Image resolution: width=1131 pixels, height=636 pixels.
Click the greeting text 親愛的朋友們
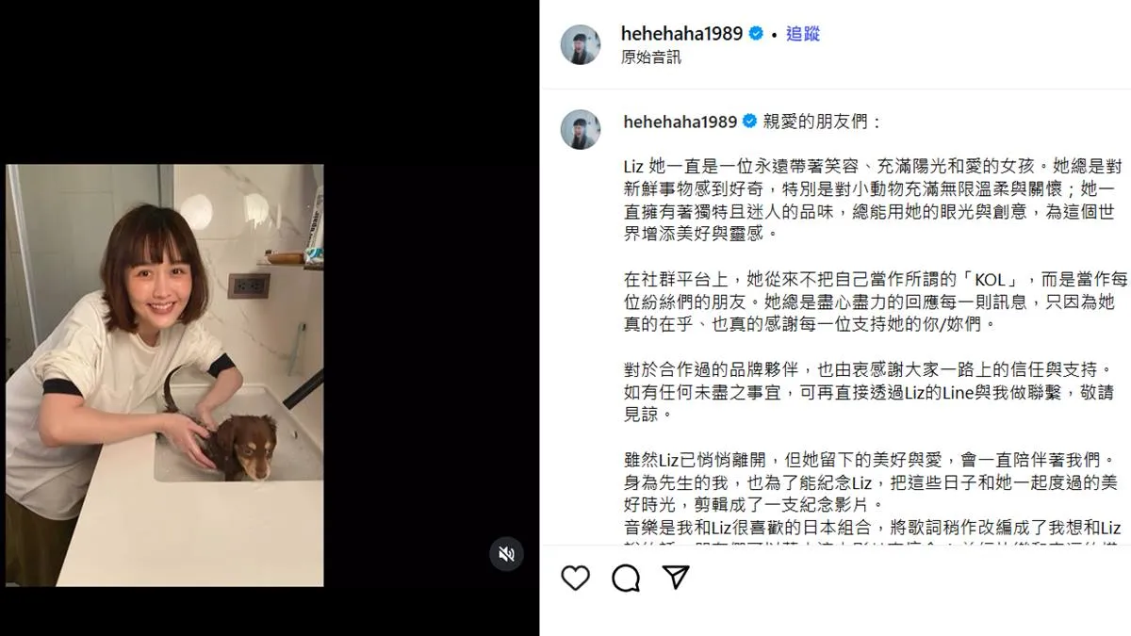823,122
